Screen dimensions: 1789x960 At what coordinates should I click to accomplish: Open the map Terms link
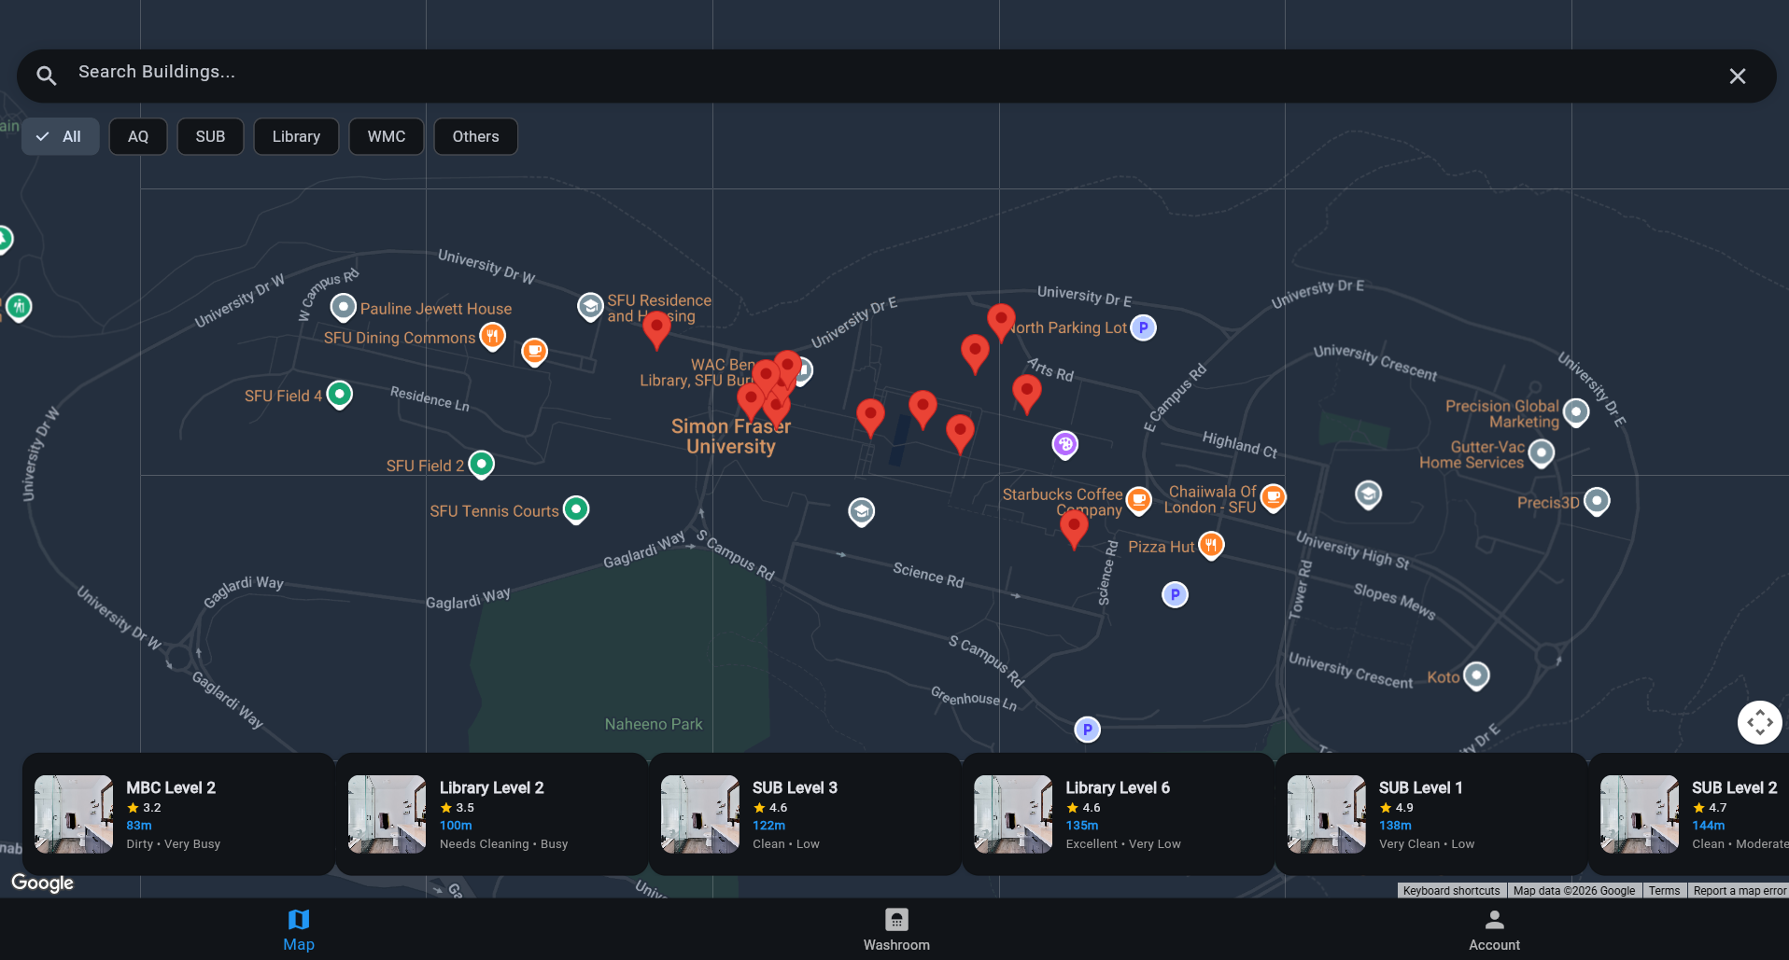[1664, 891]
